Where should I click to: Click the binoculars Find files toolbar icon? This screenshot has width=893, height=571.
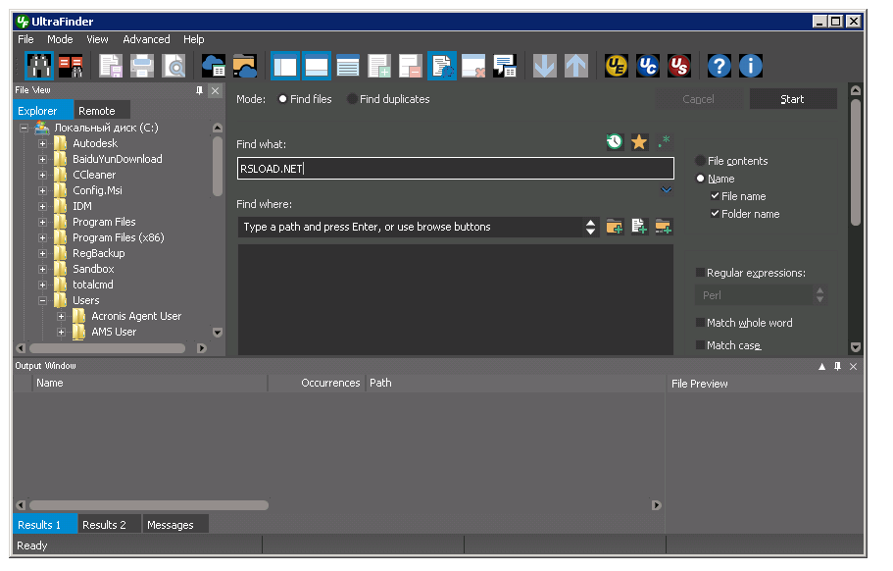(39, 66)
